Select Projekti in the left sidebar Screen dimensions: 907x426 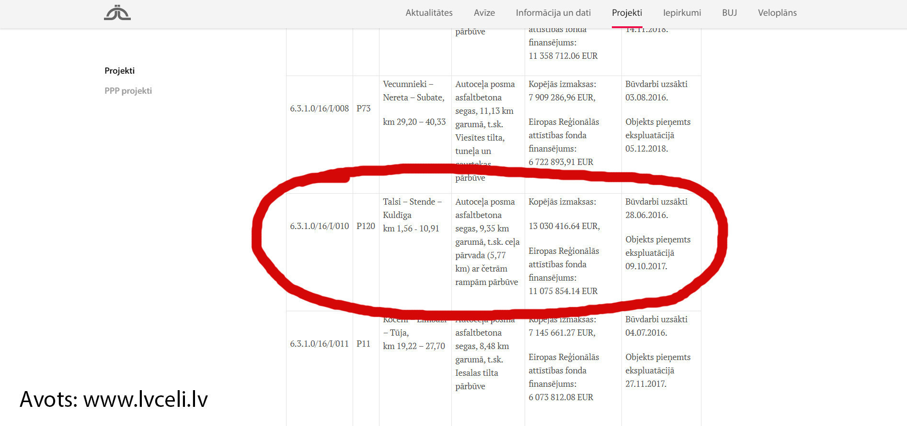[x=119, y=71]
